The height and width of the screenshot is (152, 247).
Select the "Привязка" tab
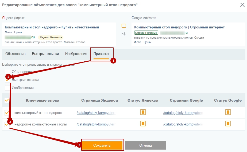click(x=101, y=54)
